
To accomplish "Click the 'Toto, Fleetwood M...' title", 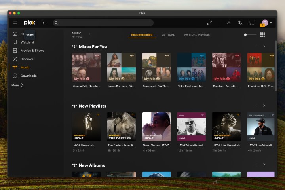I will 191,86.
